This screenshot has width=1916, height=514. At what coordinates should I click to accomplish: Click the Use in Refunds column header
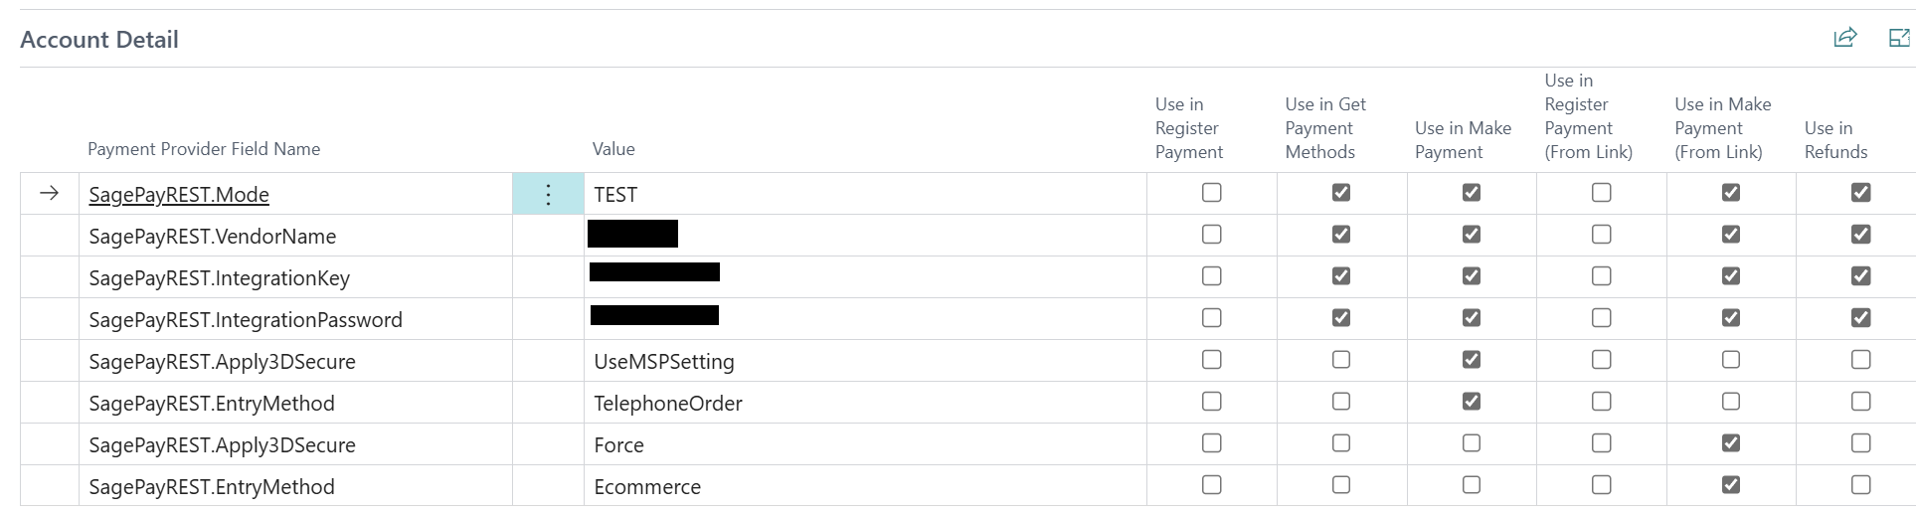pos(1835,140)
